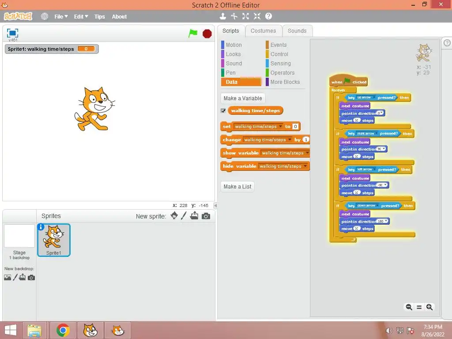Click the Block help question tool
452x339 pixels.
coord(268,16)
